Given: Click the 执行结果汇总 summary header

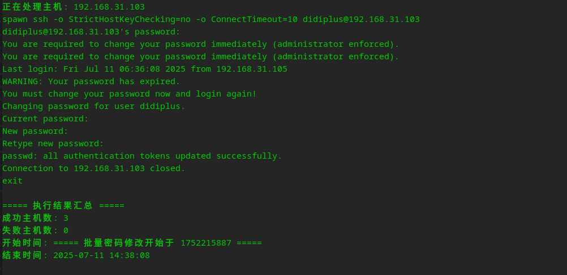Looking at the screenshot, I should click(x=63, y=206).
